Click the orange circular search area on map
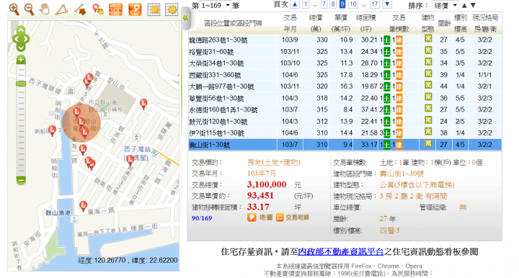The width and height of the screenshot is (519, 278). coord(81,122)
